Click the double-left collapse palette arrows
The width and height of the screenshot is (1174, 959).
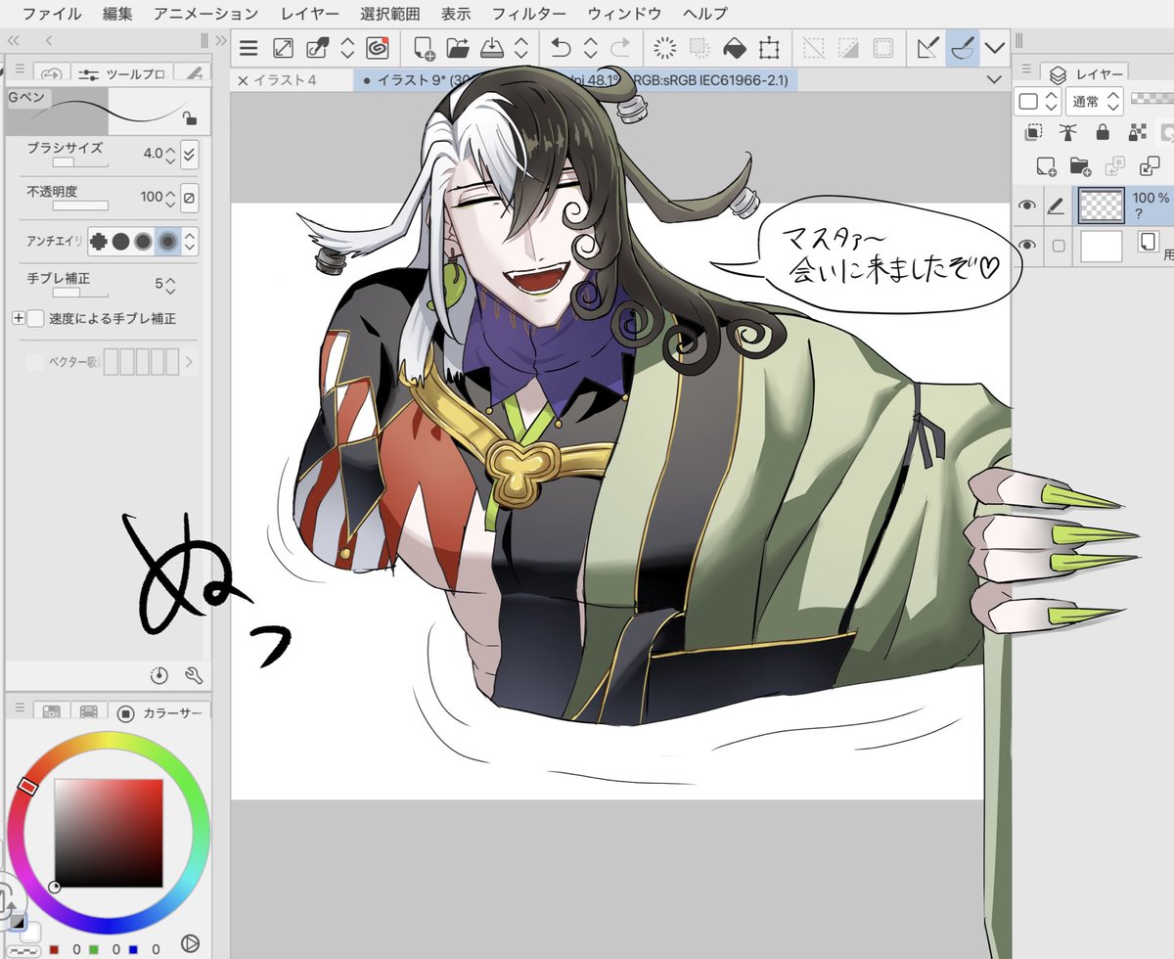click(x=14, y=40)
